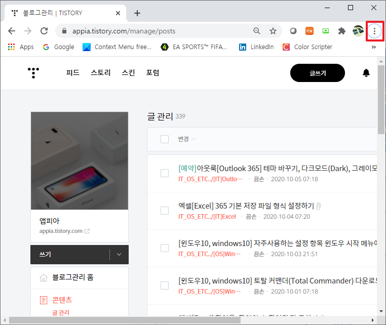Close the TISTORY tab

(118, 13)
